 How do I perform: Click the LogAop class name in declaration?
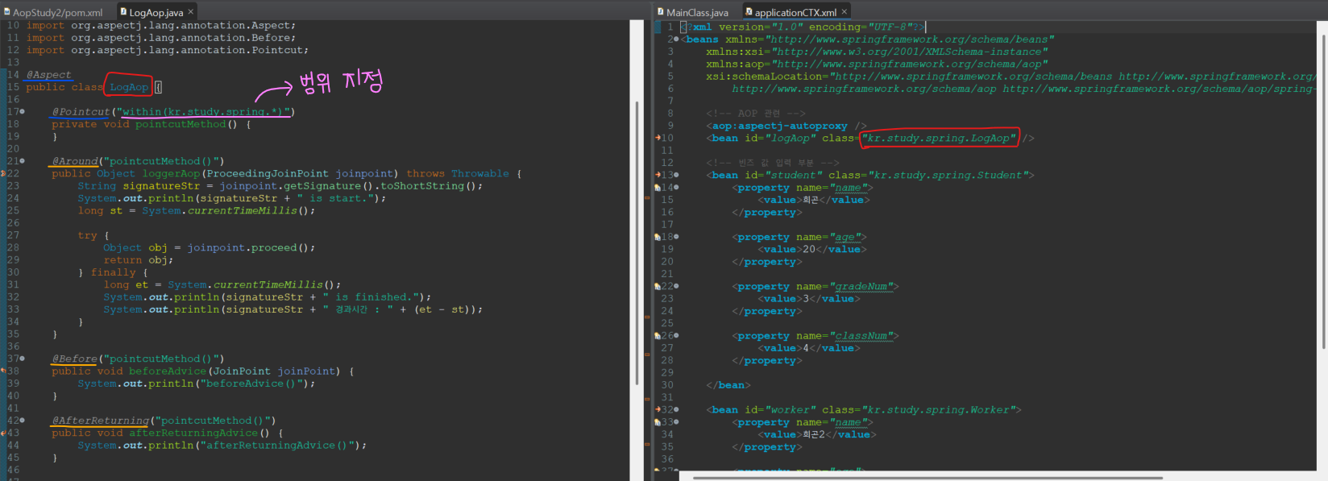(x=129, y=87)
